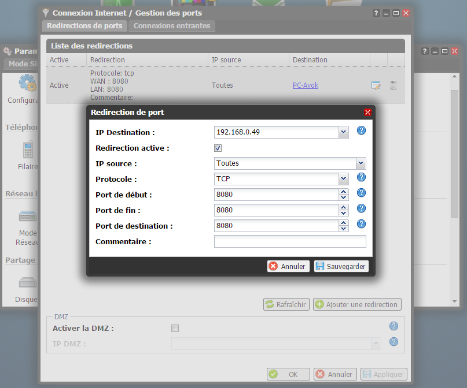Click the help icon beside Port de fin
The width and height of the screenshot is (467, 388).
(362, 208)
